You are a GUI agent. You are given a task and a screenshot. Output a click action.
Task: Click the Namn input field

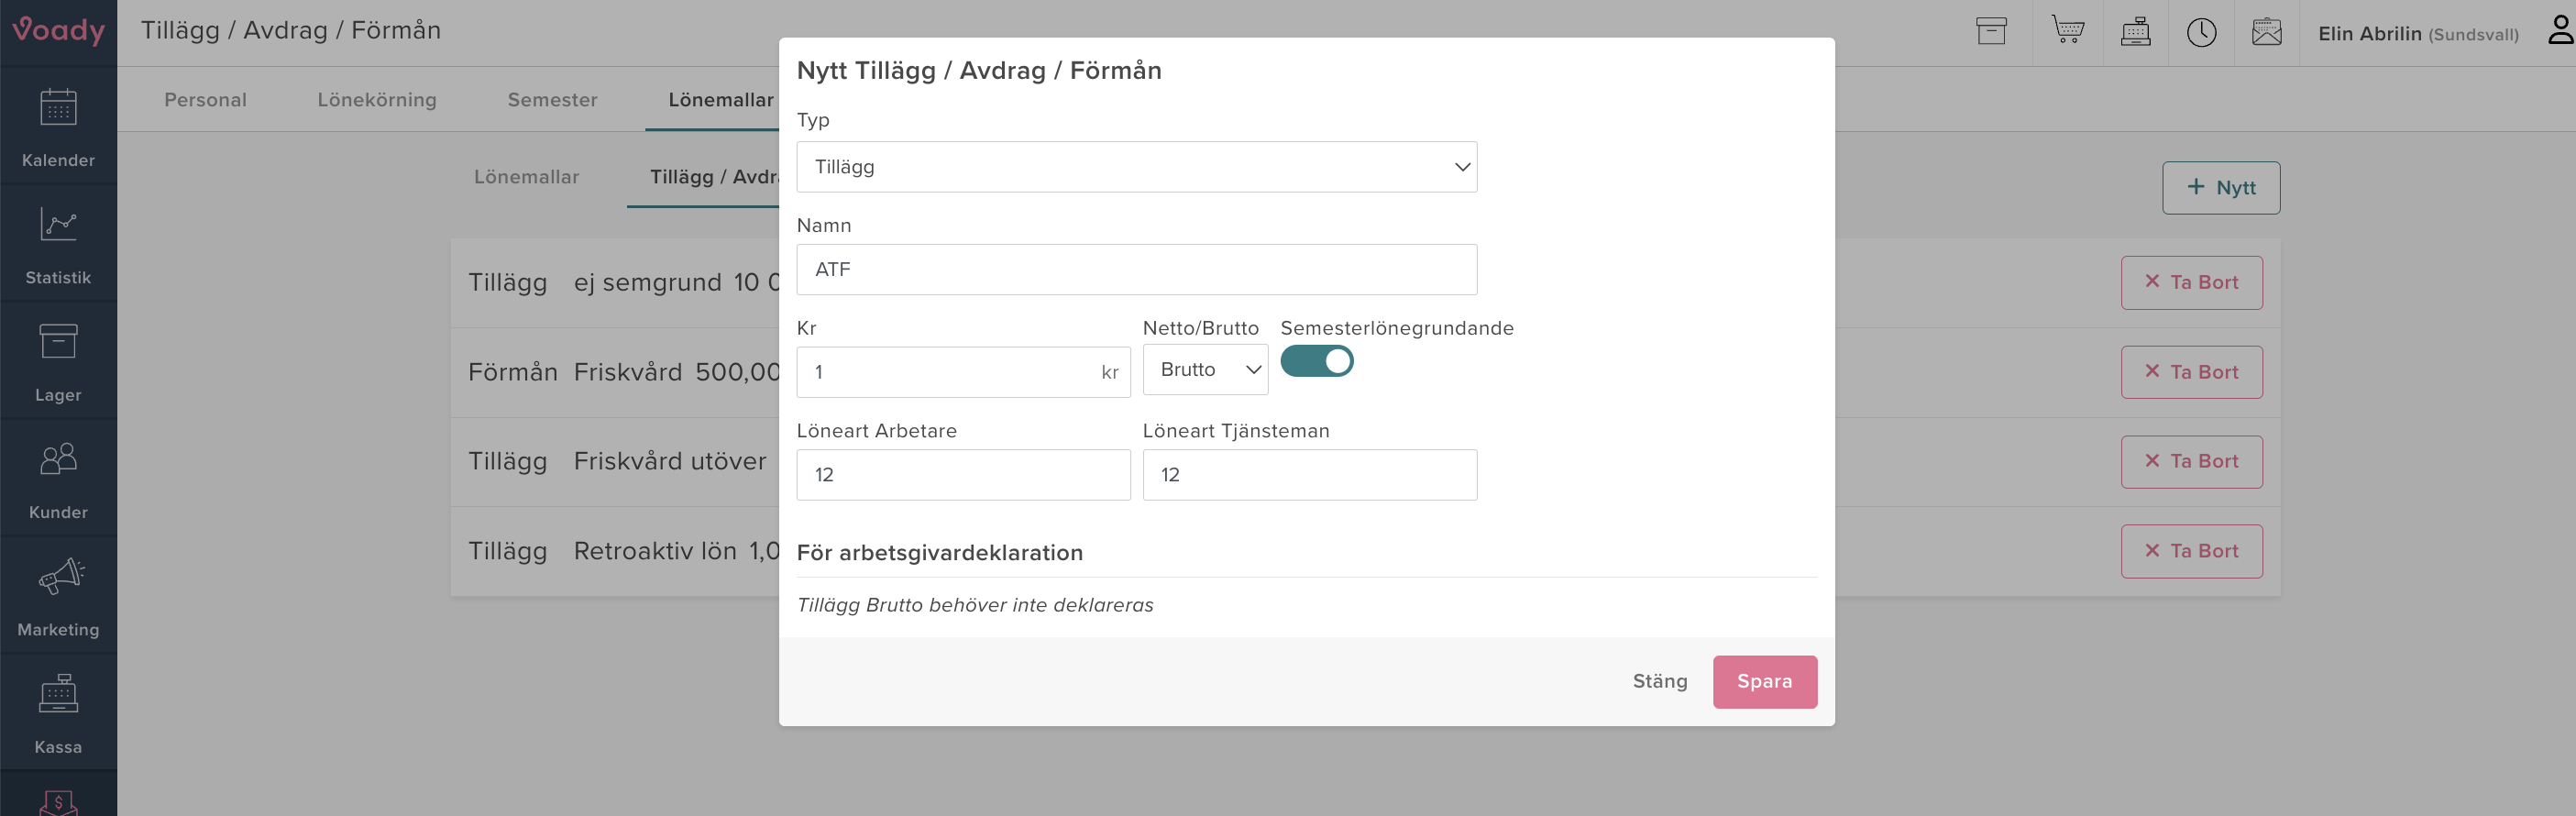click(1136, 270)
